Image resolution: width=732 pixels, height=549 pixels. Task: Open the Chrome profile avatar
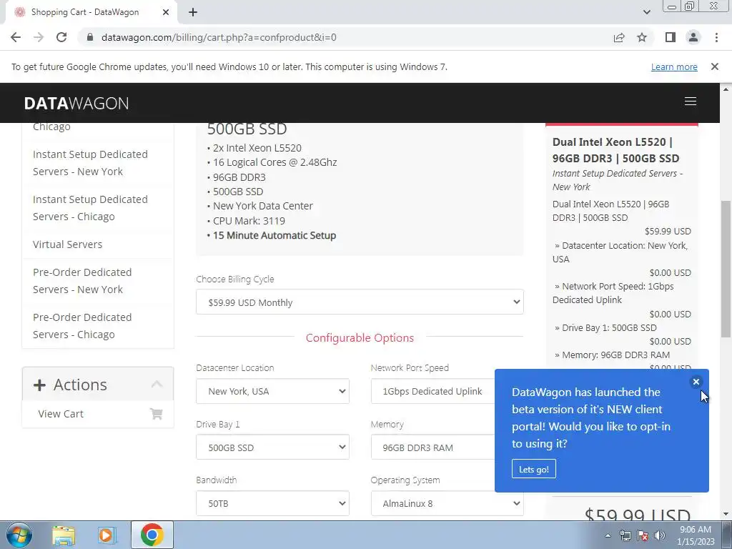pyautogui.click(x=693, y=37)
